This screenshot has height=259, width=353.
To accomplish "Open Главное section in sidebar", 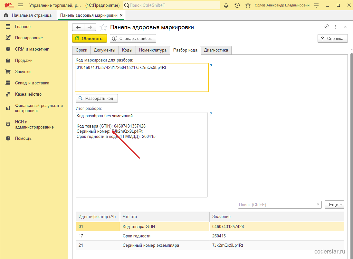I will (x=34, y=26).
